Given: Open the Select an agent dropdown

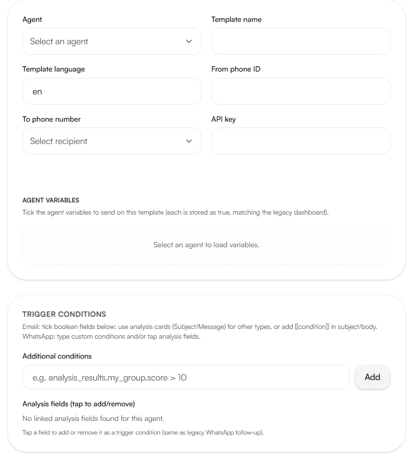Looking at the screenshot, I should (x=112, y=41).
